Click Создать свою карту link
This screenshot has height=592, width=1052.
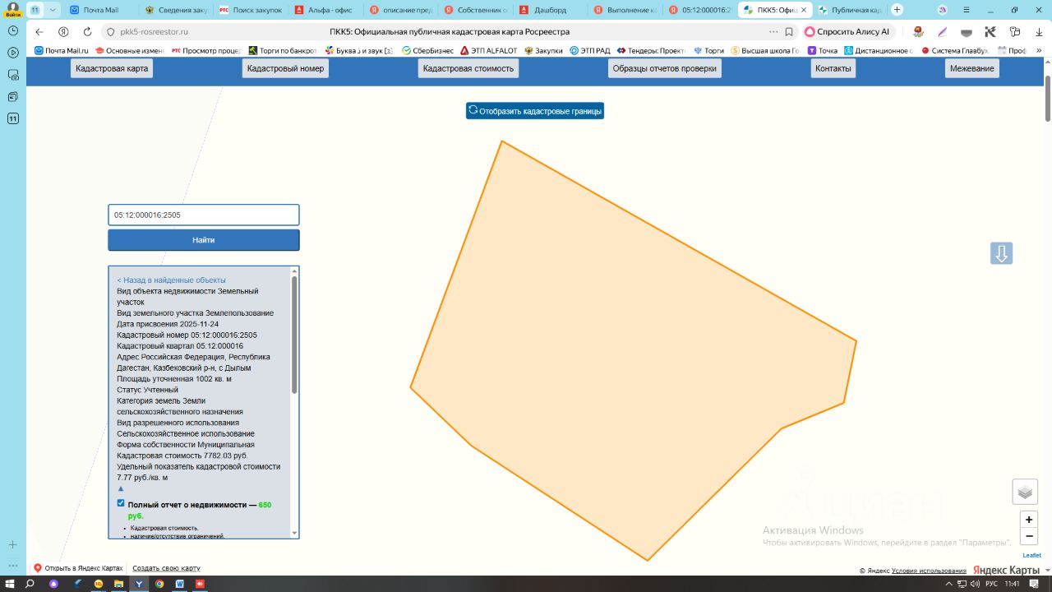pyautogui.click(x=166, y=568)
